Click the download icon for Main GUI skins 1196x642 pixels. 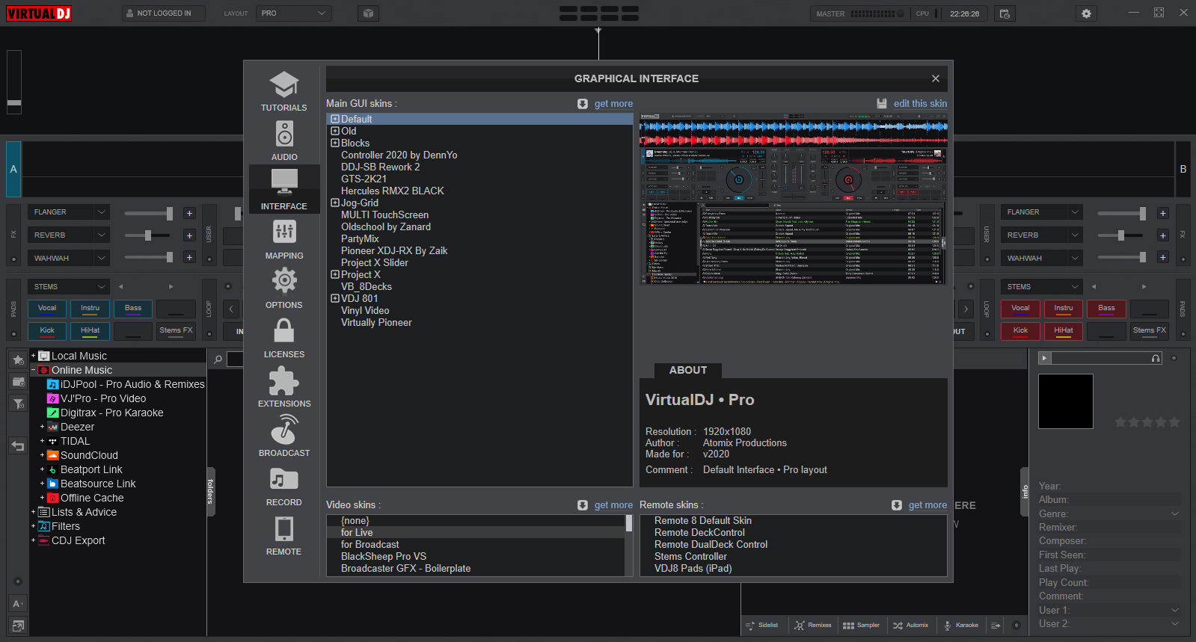coord(583,104)
